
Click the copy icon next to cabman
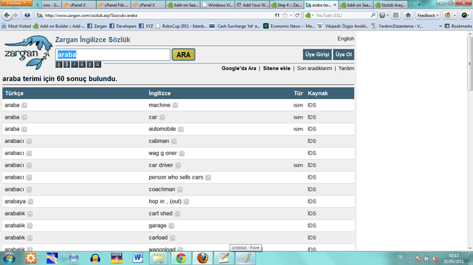174,141
